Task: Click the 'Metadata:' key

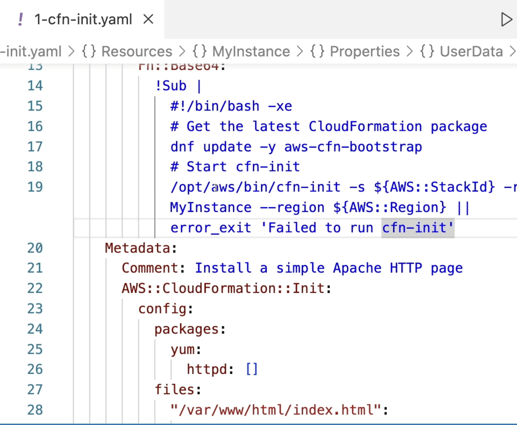Action: coord(141,248)
